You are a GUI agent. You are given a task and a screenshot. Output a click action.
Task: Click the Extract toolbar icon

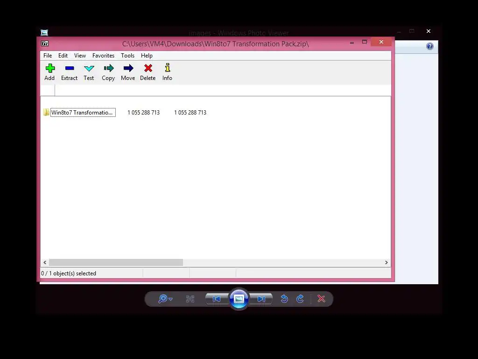tap(70, 68)
